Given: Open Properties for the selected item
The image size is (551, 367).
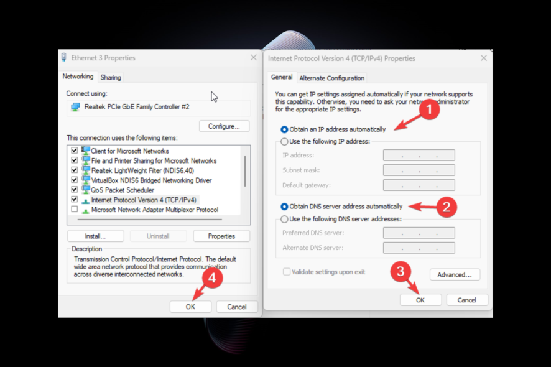Looking at the screenshot, I should [x=221, y=236].
